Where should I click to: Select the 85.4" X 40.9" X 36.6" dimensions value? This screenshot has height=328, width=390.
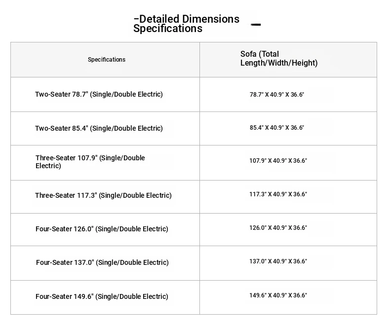pyautogui.click(x=277, y=127)
